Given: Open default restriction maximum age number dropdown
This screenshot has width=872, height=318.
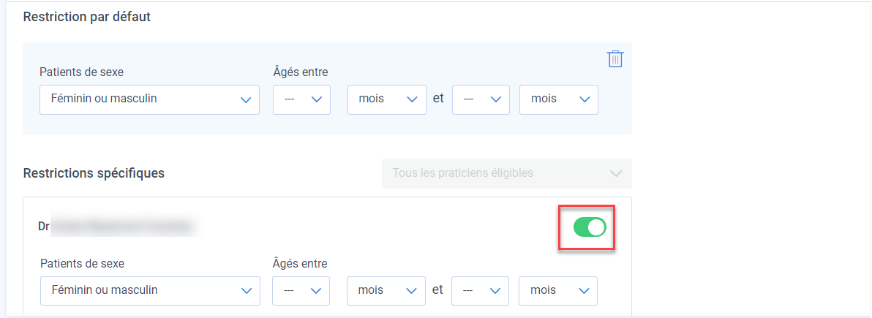Looking at the screenshot, I should [481, 99].
